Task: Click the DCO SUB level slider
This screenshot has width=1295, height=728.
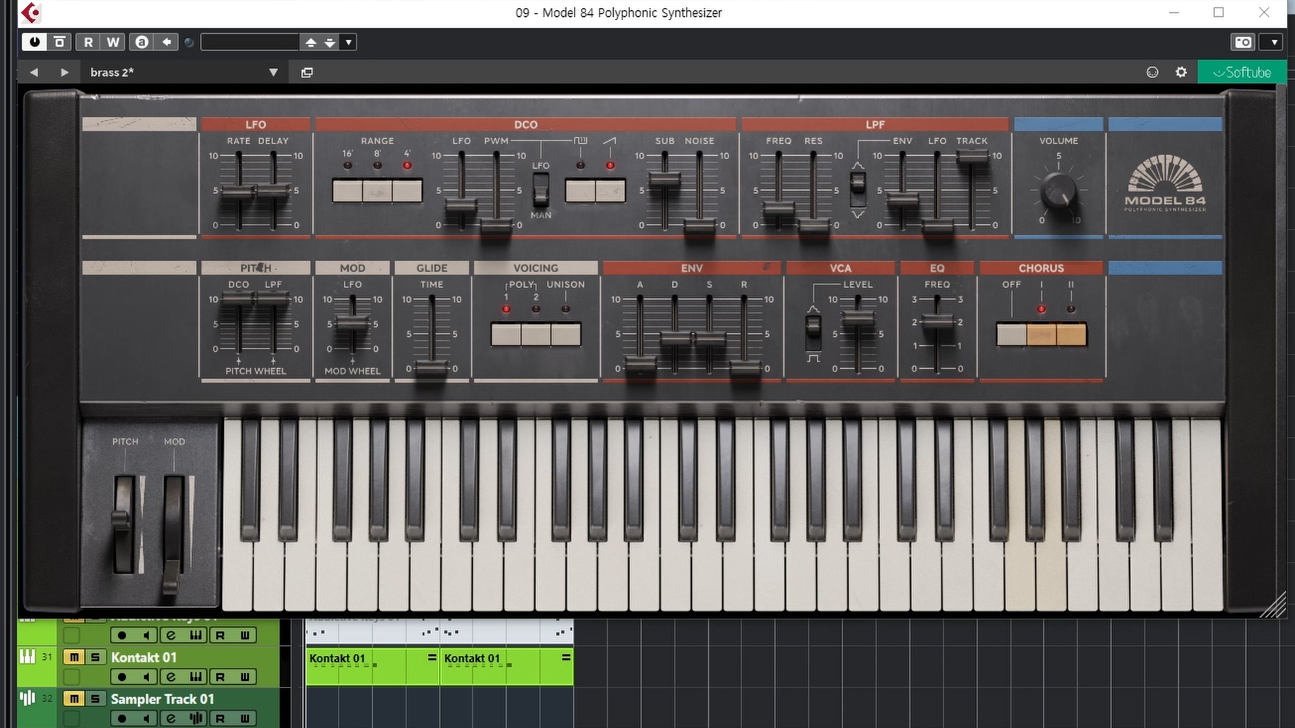Action: coord(664,180)
